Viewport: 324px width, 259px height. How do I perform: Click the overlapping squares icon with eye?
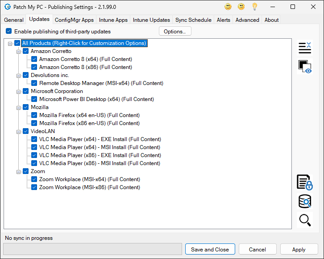305,67
